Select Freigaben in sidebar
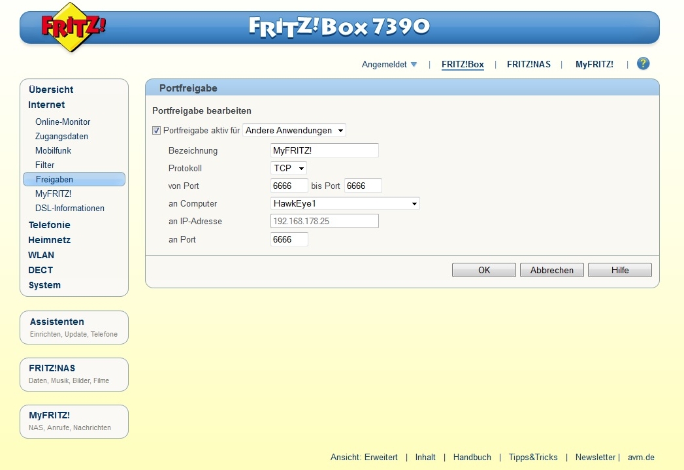This screenshot has height=470, width=684. pyautogui.click(x=74, y=179)
